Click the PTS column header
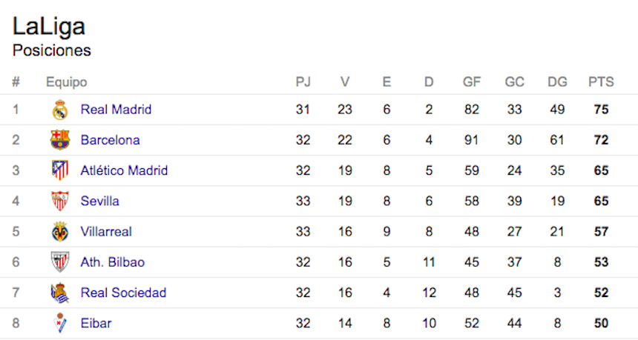The width and height of the screenshot is (638, 340). coord(601,81)
